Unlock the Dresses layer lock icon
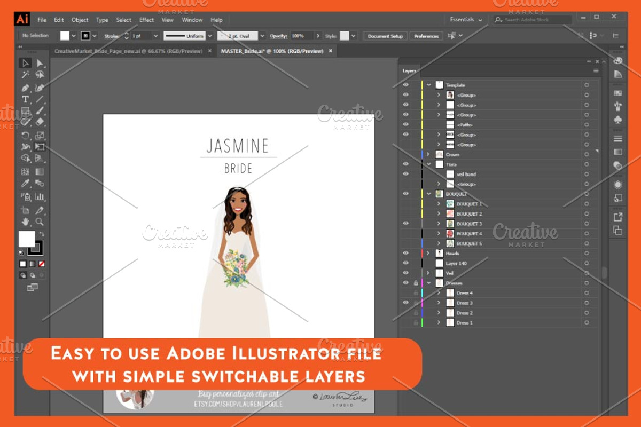641x427 pixels. 416,283
